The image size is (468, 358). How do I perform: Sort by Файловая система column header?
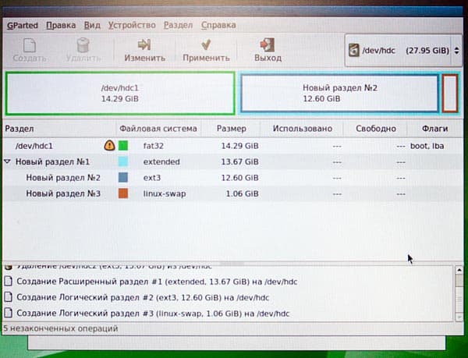click(x=158, y=129)
